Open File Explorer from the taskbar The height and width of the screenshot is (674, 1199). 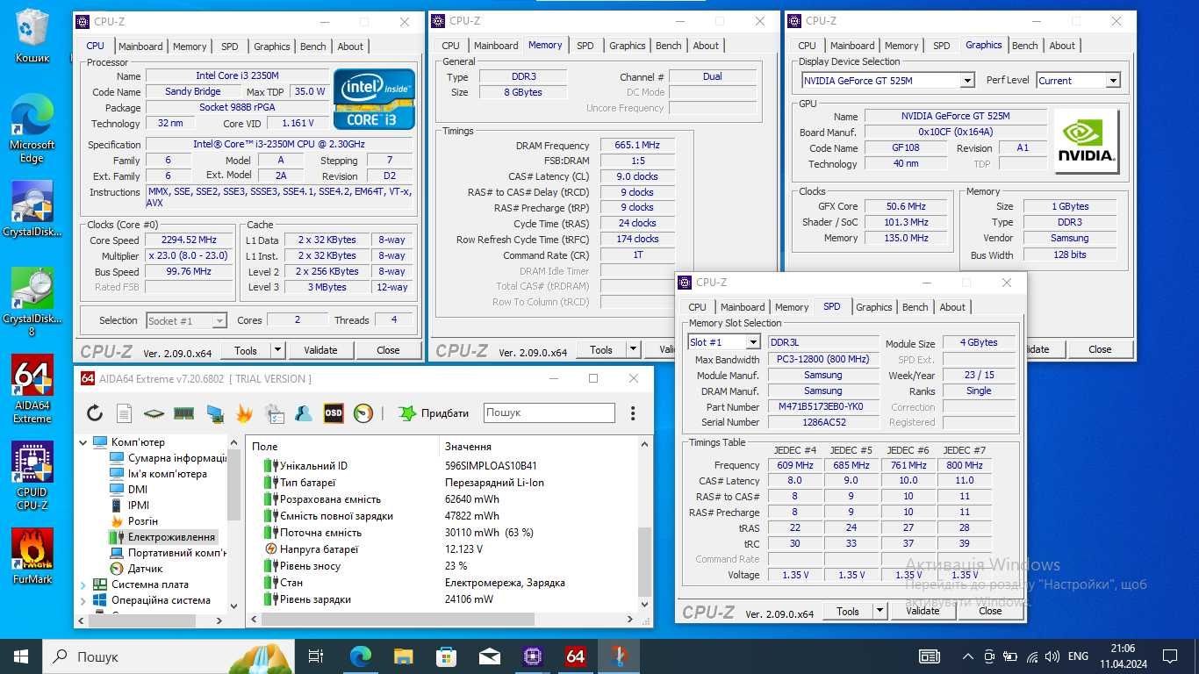(403, 656)
